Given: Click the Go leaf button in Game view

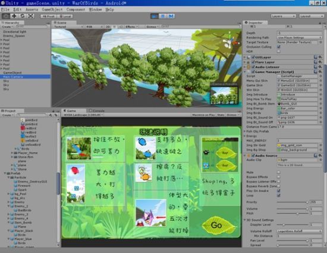Looking at the screenshot, I should click(x=218, y=225).
